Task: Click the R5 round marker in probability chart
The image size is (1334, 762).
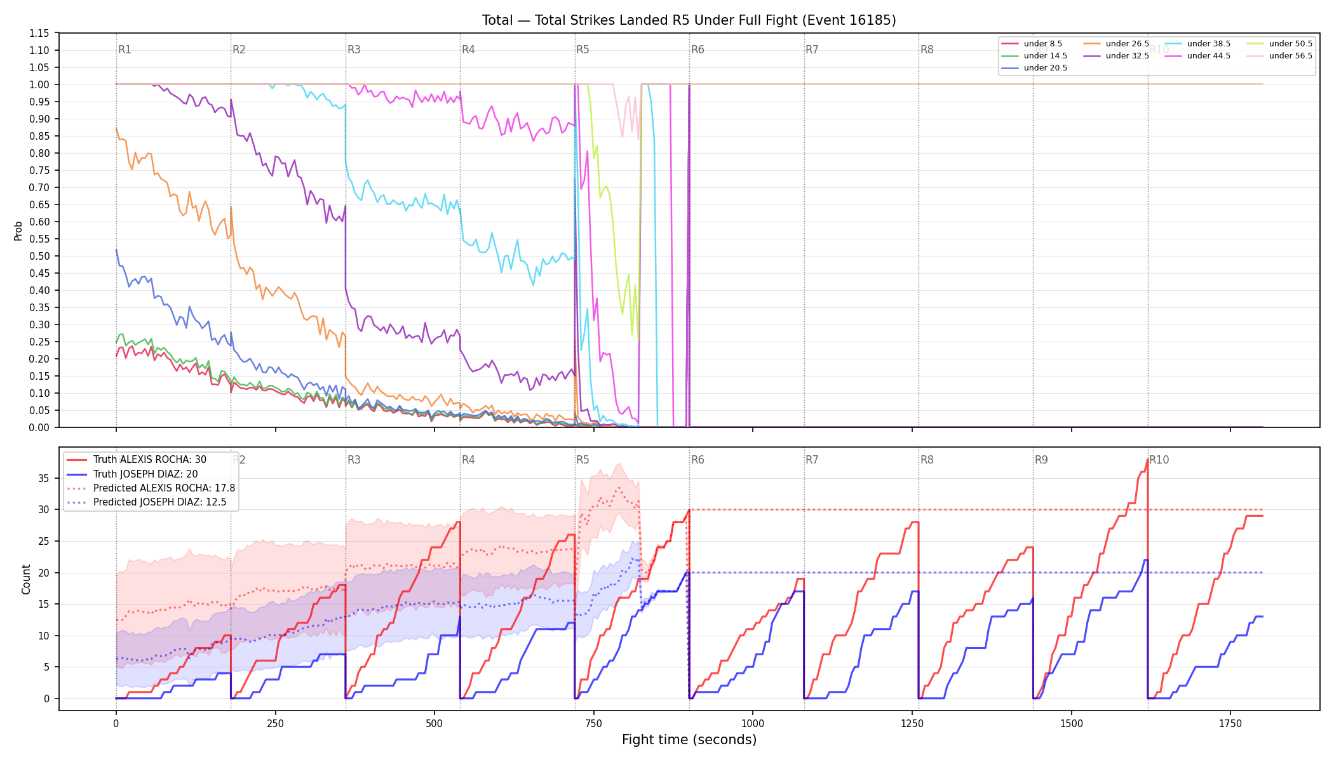Action: pyautogui.click(x=583, y=50)
